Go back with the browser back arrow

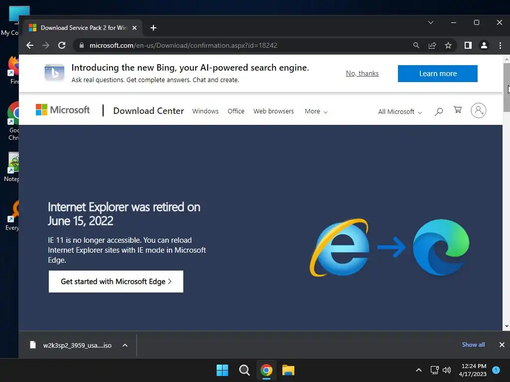(30, 45)
